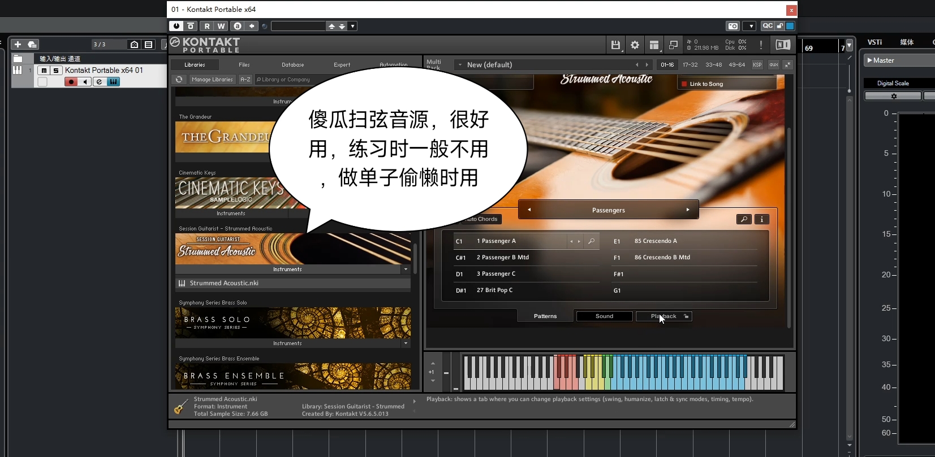Switch to Expert tab in browser

(342, 65)
